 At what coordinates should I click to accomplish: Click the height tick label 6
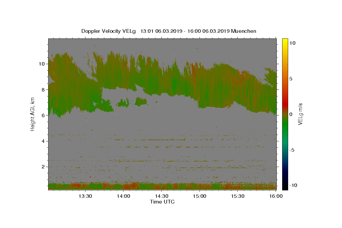click(43, 115)
